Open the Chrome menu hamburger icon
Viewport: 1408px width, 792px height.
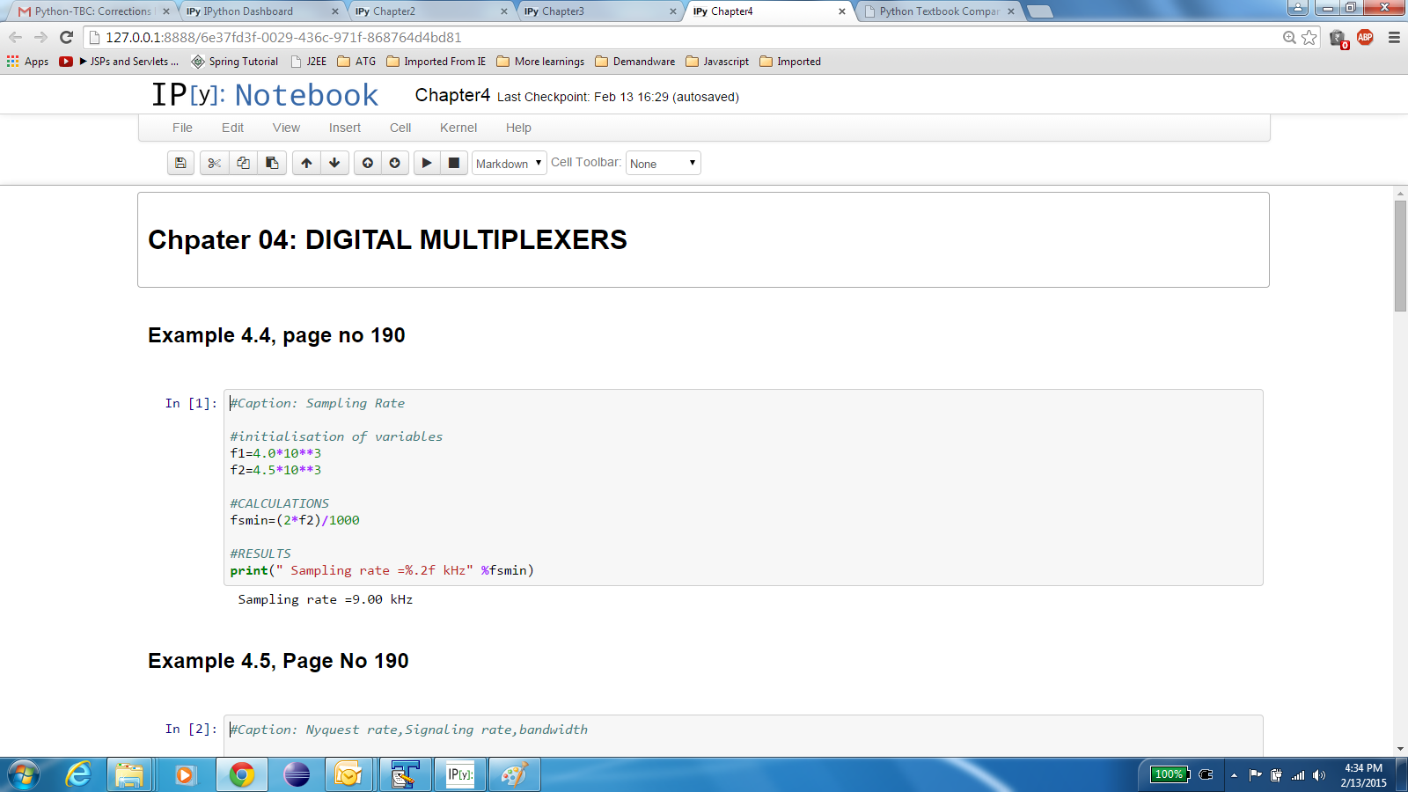1394,37
